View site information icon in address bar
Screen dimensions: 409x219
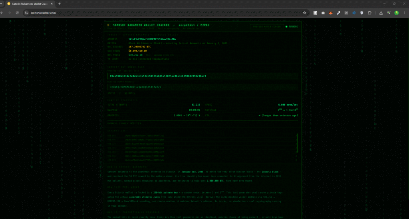(26, 13)
